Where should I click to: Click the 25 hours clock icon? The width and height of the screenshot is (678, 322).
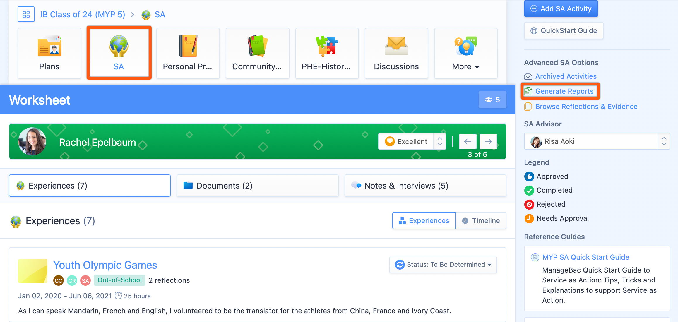click(118, 296)
